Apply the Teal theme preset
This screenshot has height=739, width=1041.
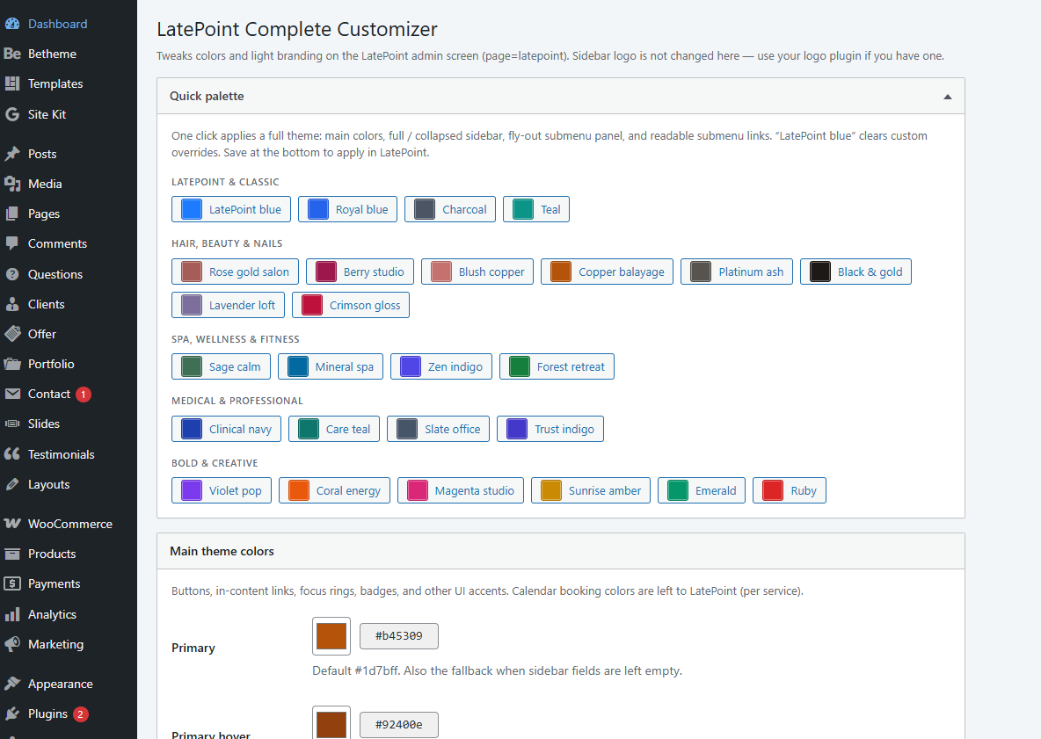click(x=535, y=209)
